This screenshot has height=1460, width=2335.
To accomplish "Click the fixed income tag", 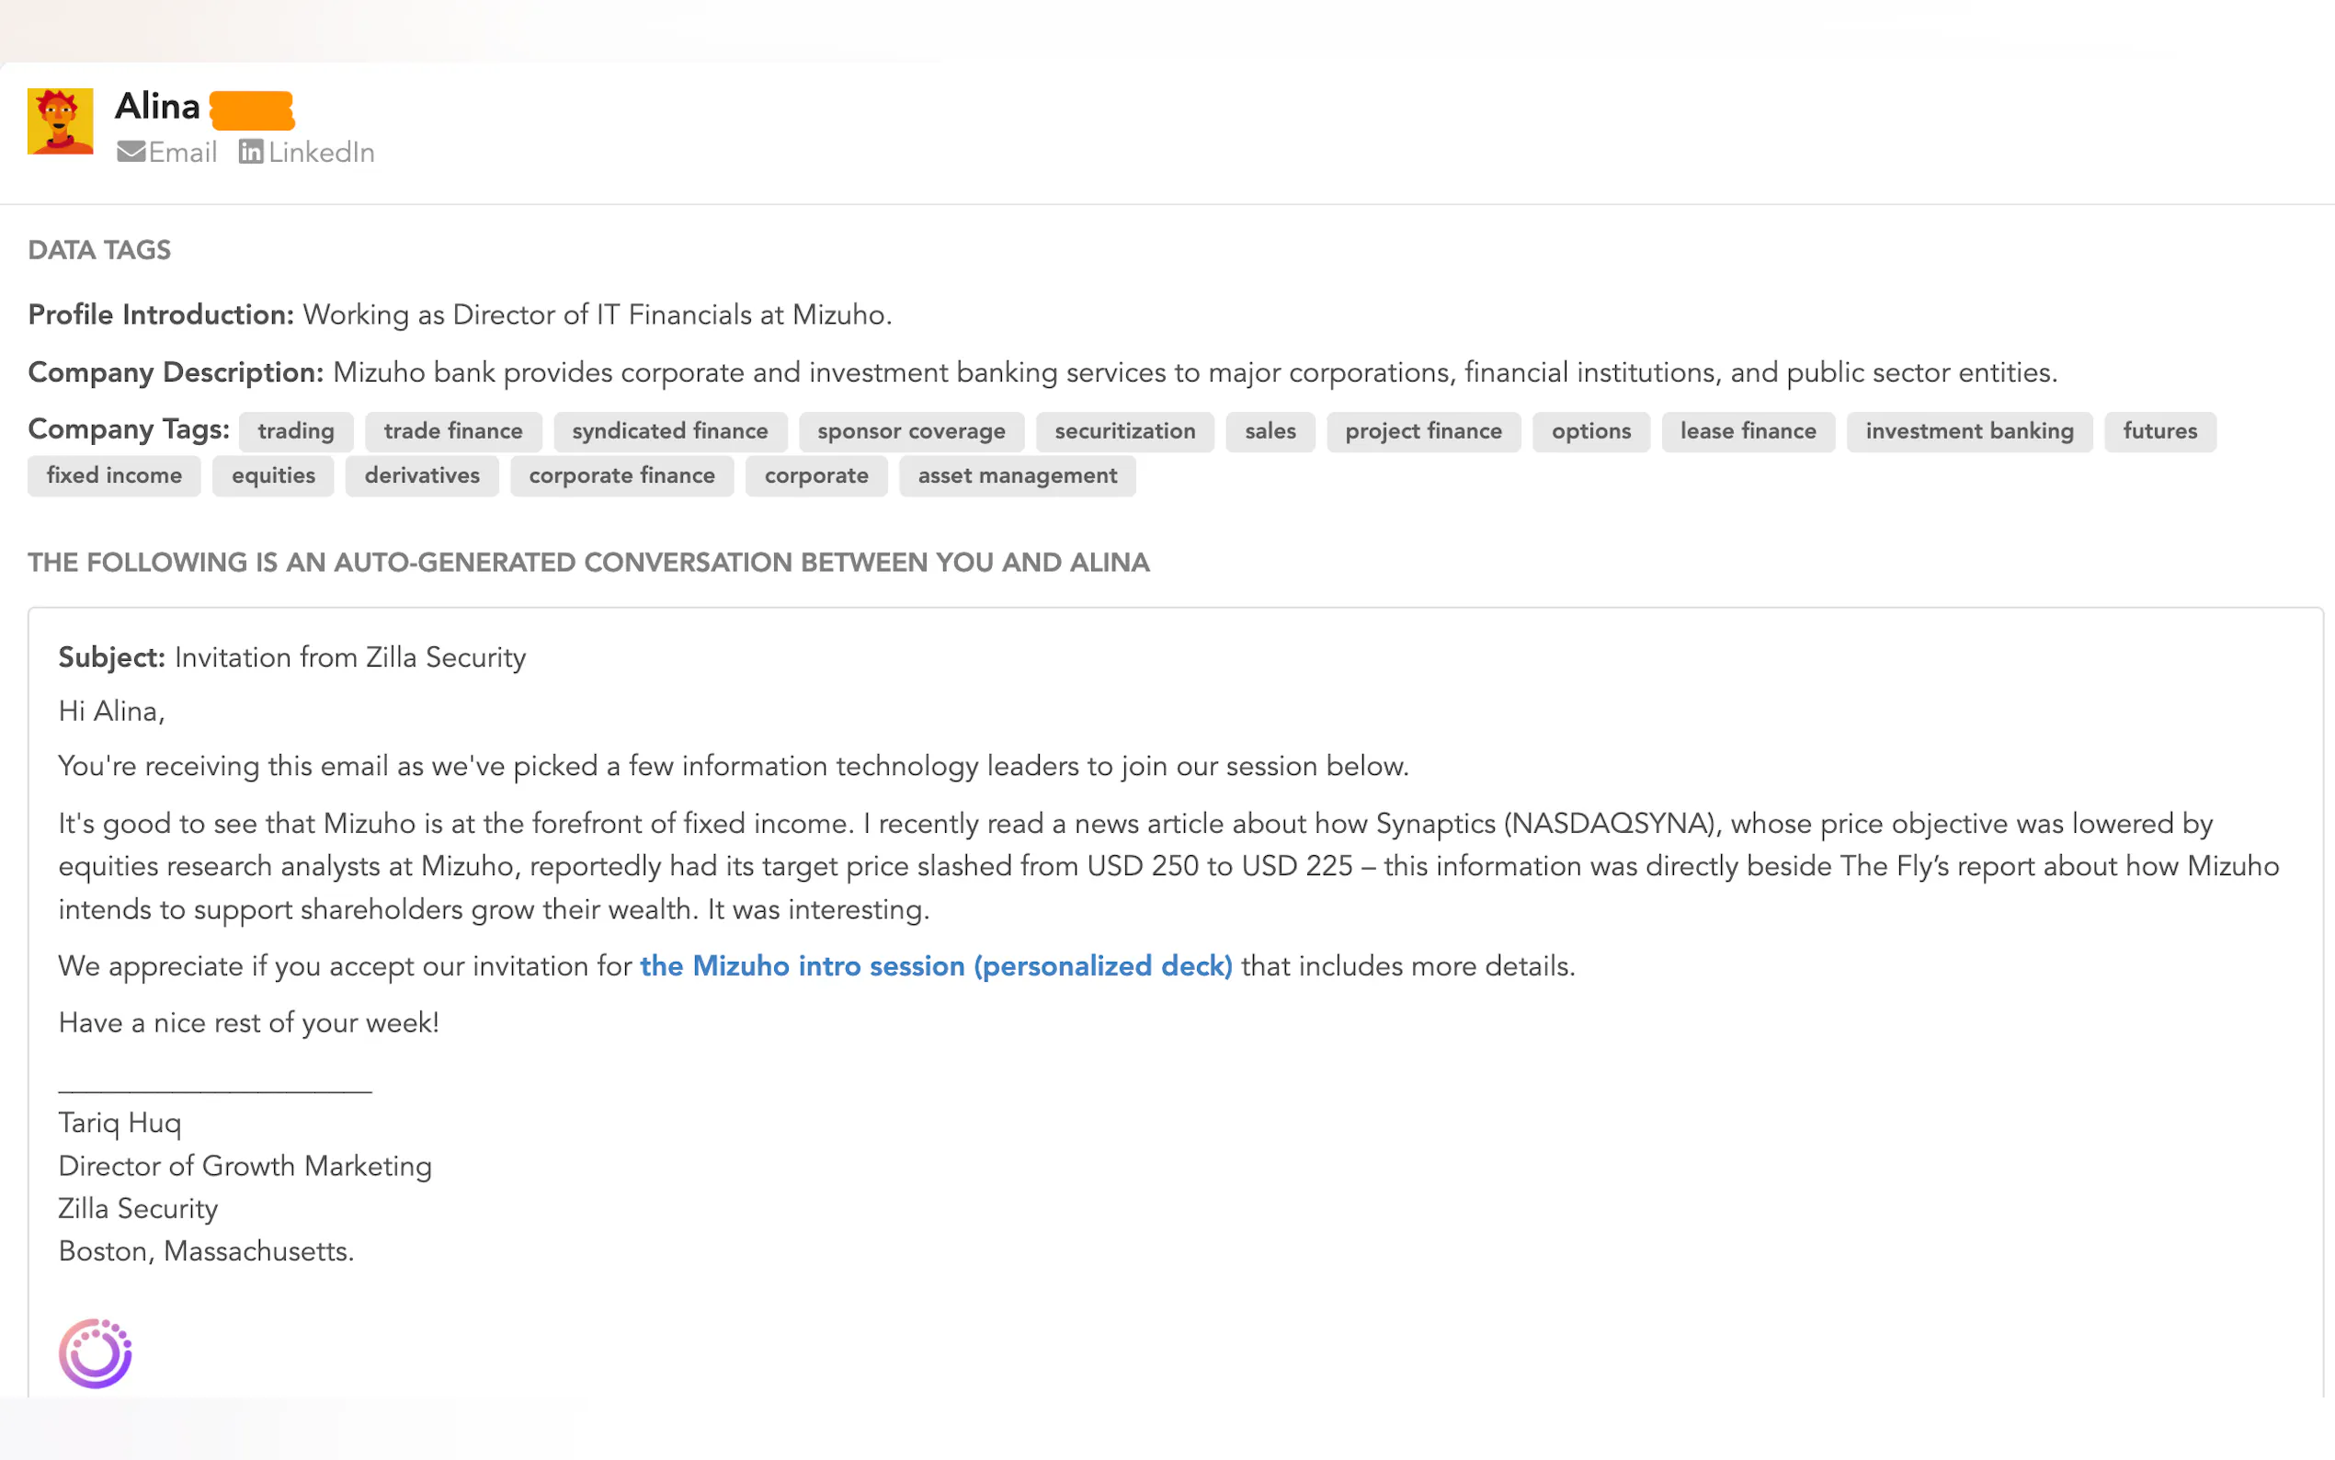I will click(x=114, y=475).
